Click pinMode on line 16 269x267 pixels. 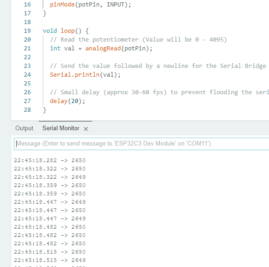tap(62, 5)
